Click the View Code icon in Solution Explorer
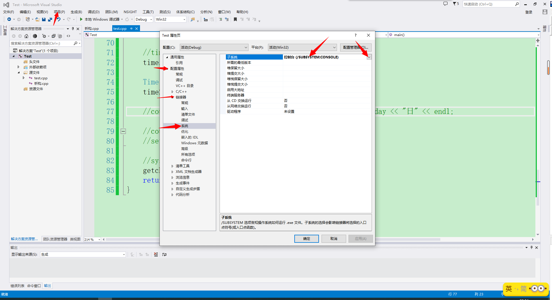 click(68, 36)
